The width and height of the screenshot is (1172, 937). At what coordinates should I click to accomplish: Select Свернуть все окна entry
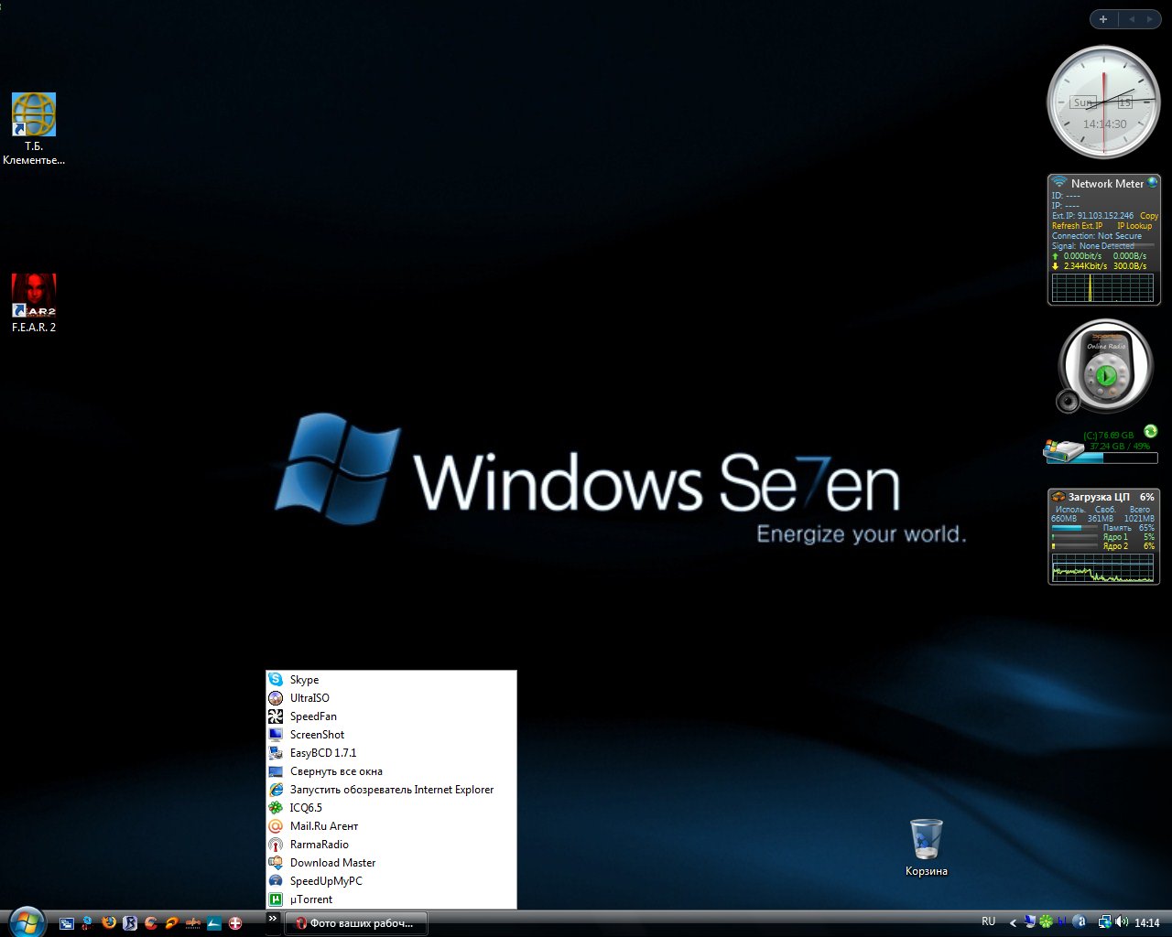391,771
